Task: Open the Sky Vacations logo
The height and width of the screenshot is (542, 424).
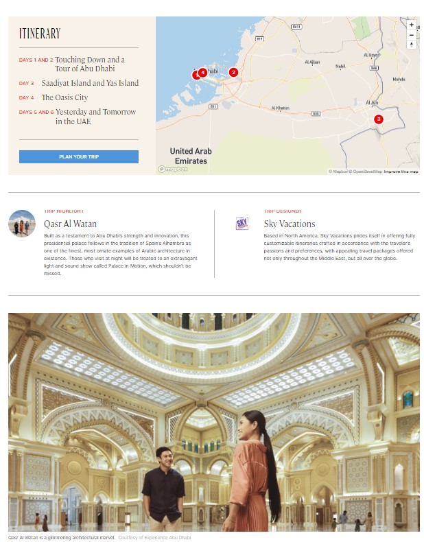Action: point(242,224)
